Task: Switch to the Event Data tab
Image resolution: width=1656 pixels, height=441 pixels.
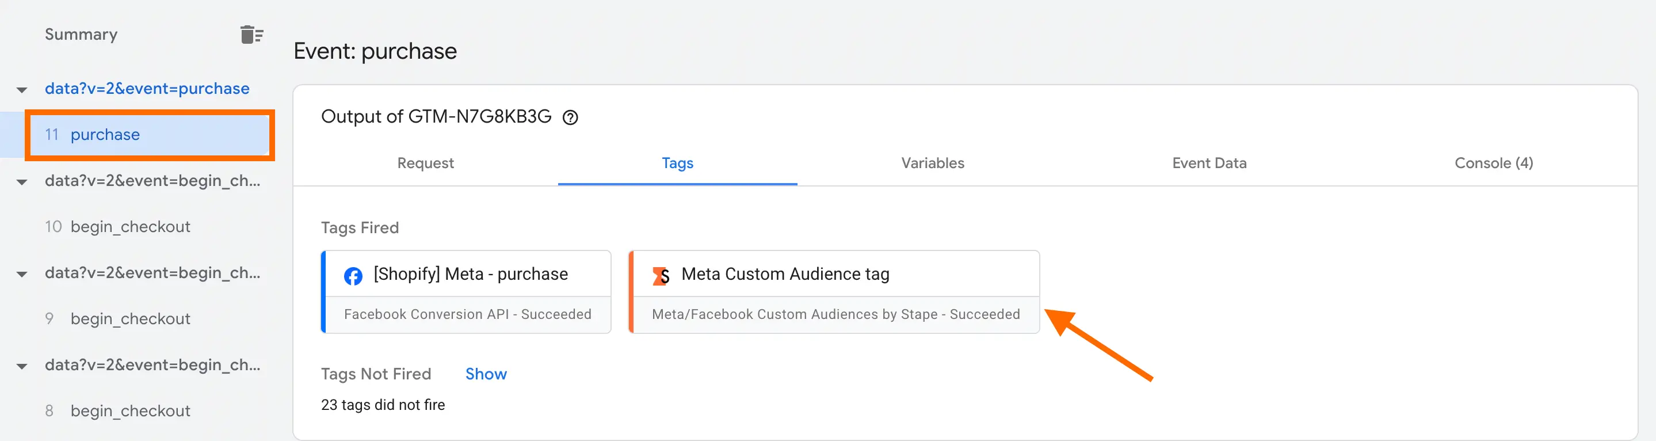Action: click(1208, 164)
